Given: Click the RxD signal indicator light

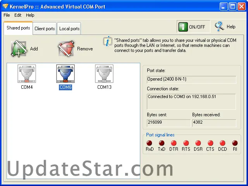Looking at the screenshot, I should click(x=149, y=143).
